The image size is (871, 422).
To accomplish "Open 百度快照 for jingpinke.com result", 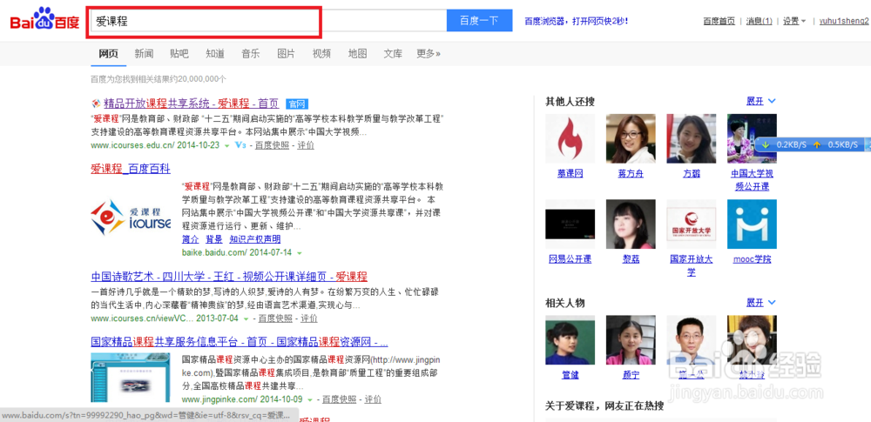I will (340, 399).
